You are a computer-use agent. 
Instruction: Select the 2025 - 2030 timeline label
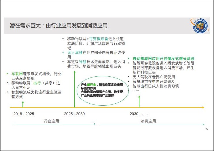coord(74,114)
